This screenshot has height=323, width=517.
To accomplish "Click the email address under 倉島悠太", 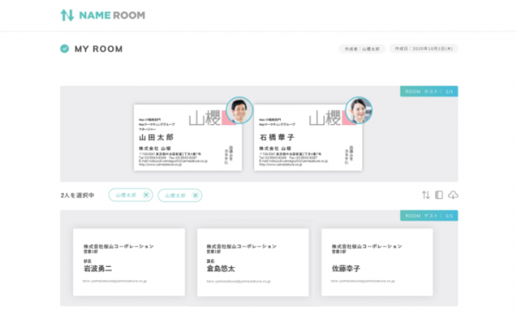I will 239,282.
